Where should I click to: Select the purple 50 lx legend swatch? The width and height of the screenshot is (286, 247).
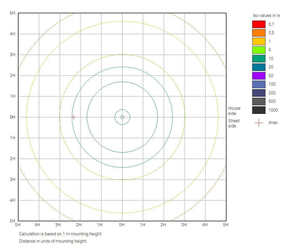(x=259, y=76)
